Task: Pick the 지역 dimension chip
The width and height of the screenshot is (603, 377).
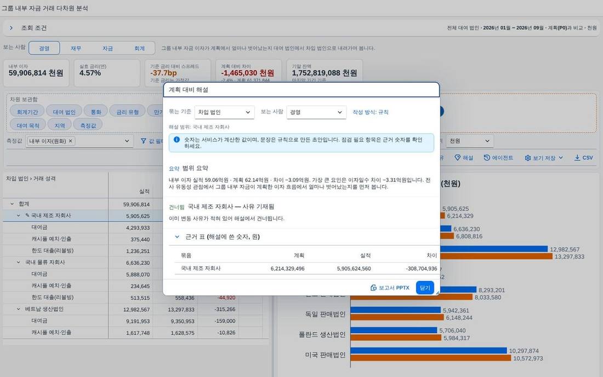Action: click(60, 125)
